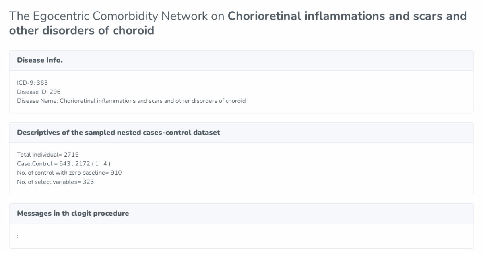The height and width of the screenshot is (253, 483).
Task: Click the "Messages in th clogit procedure" header
Action: pos(73,214)
